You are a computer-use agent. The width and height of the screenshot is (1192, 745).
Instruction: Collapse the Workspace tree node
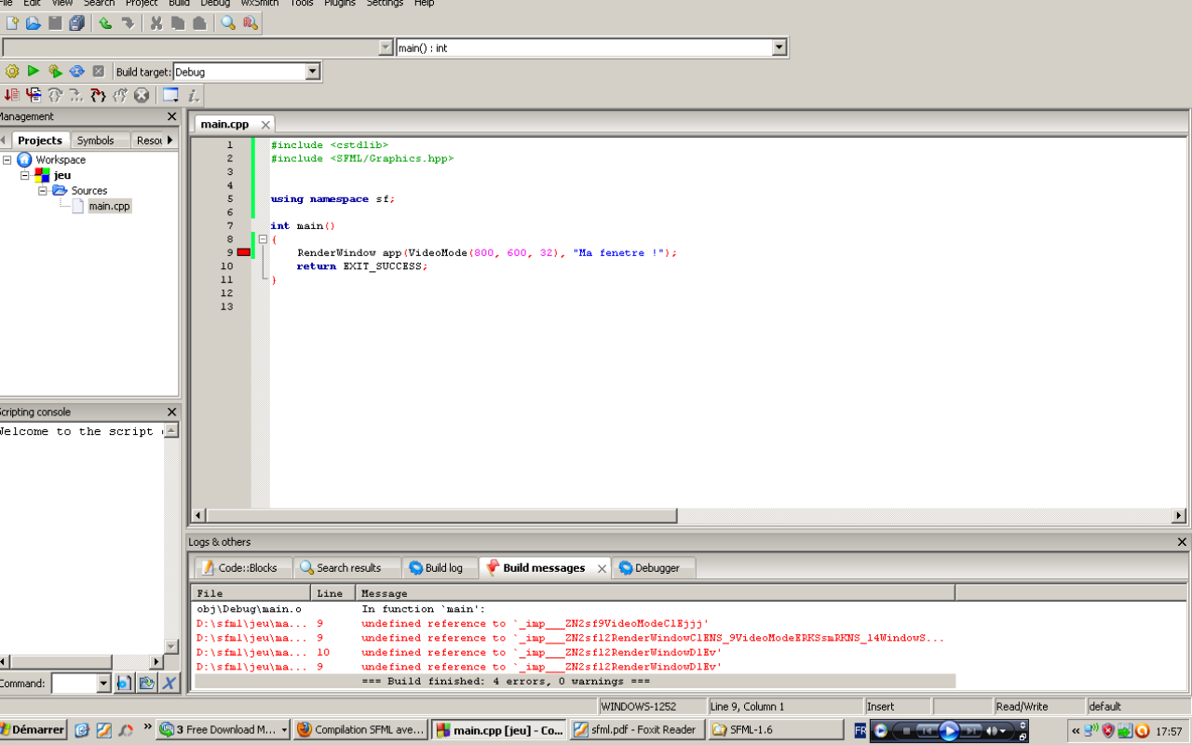7,160
